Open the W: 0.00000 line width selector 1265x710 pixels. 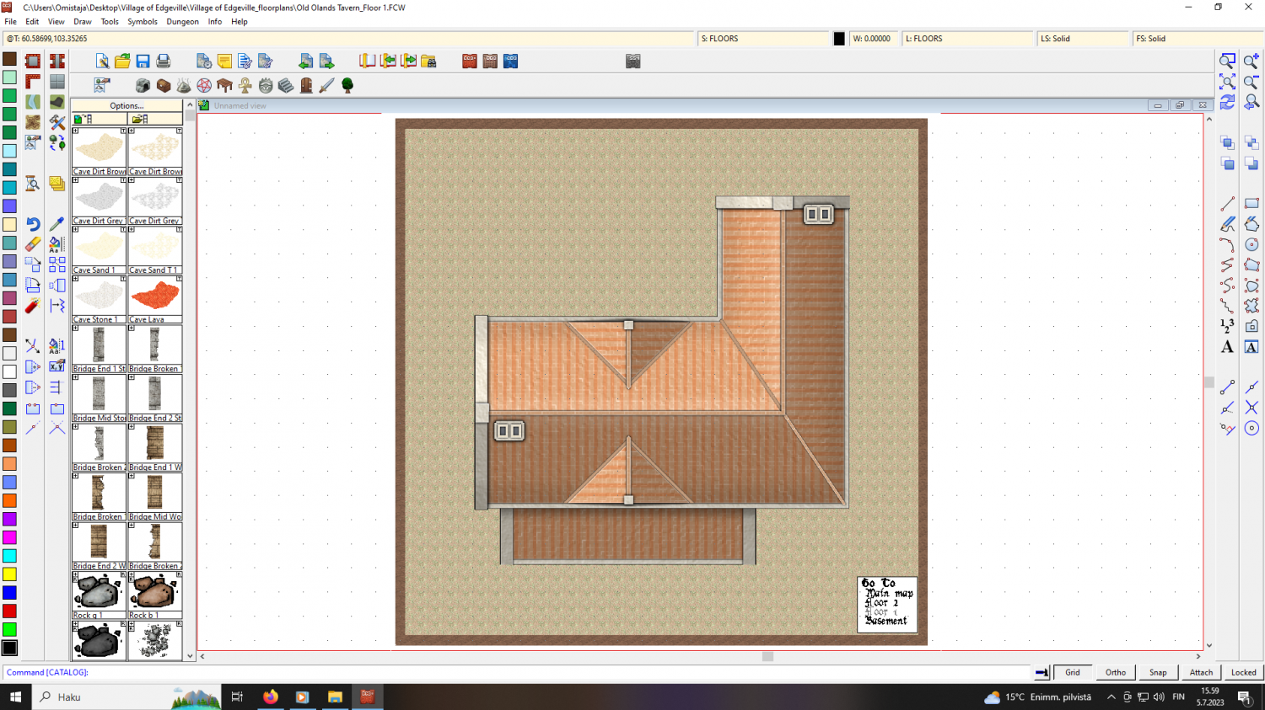pyautogui.click(x=874, y=39)
